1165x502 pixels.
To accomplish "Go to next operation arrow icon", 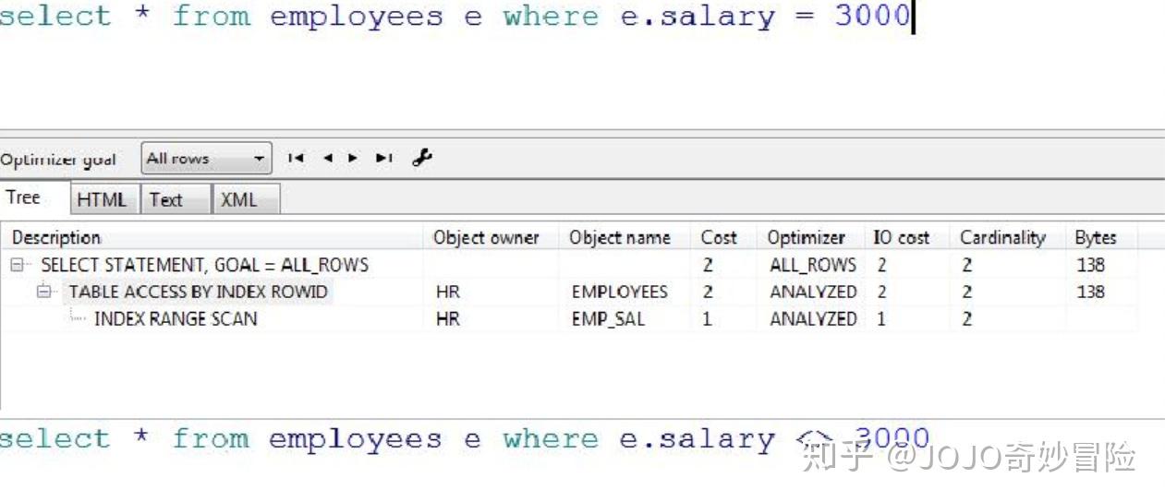I will click(353, 159).
